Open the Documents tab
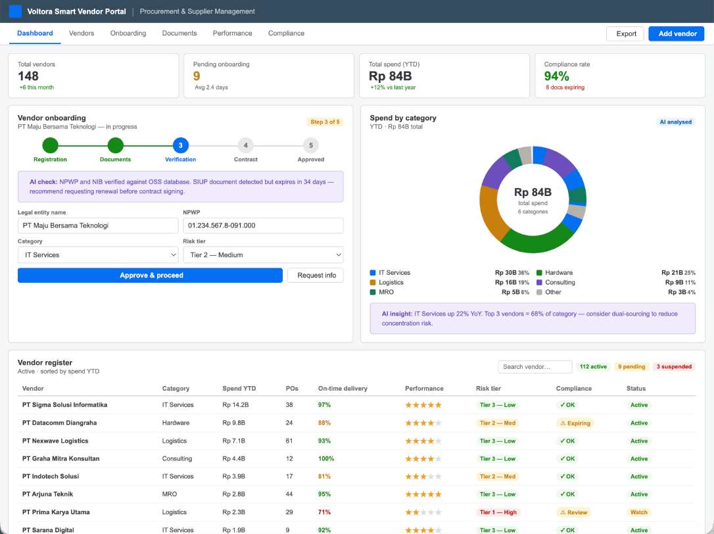The image size is (714, 534). 179,34
